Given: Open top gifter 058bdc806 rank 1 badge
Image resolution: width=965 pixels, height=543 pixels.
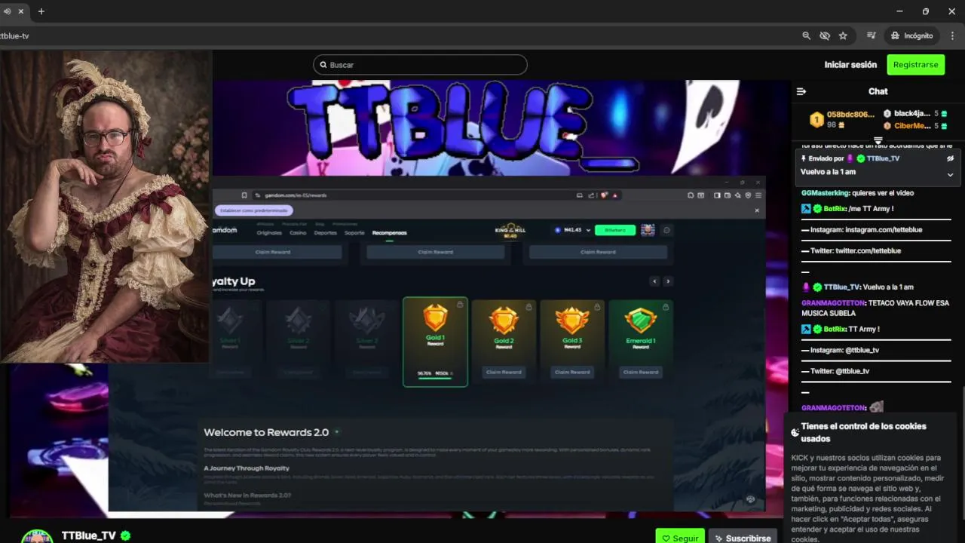Looking at the screenshot, I should 816,119.
